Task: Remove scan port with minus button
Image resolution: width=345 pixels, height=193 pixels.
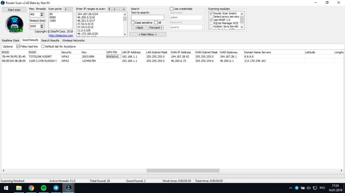Action: click(71, 9)
